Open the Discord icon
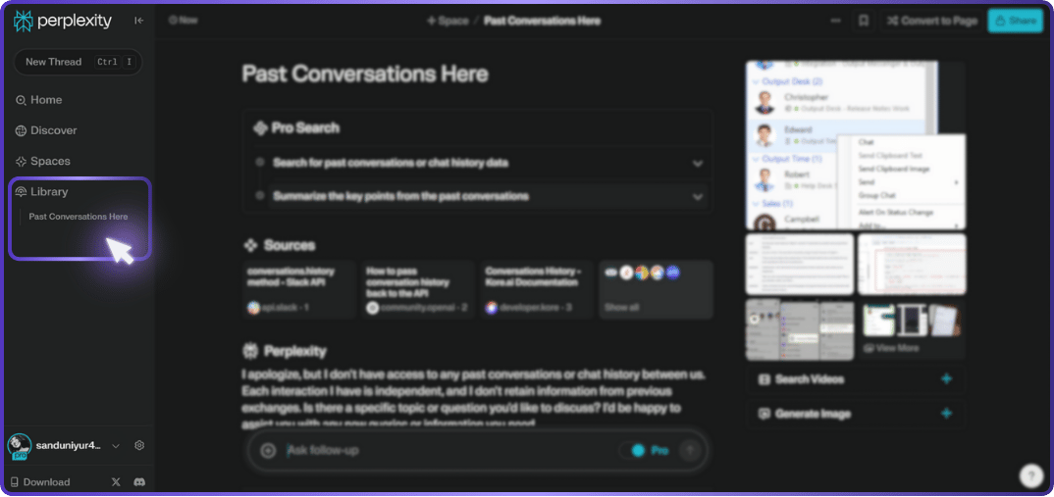Screen dimensions: 1054x497 point(139,482)
